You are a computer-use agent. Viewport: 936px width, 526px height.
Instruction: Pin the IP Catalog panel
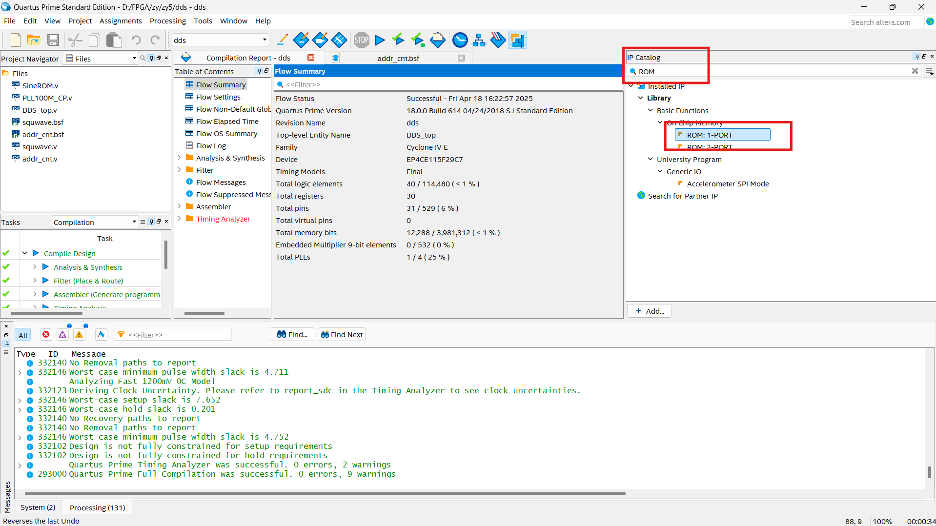pos(916,57)
